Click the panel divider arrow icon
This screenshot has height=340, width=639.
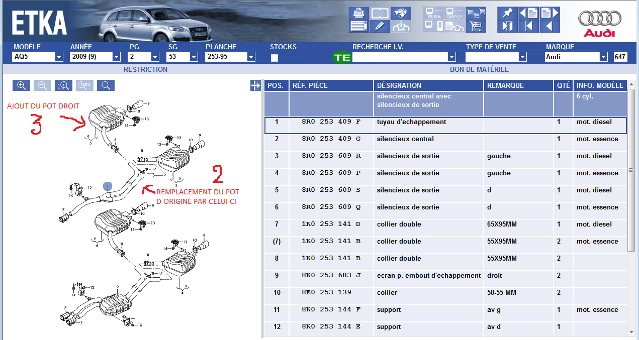point(255,86)
